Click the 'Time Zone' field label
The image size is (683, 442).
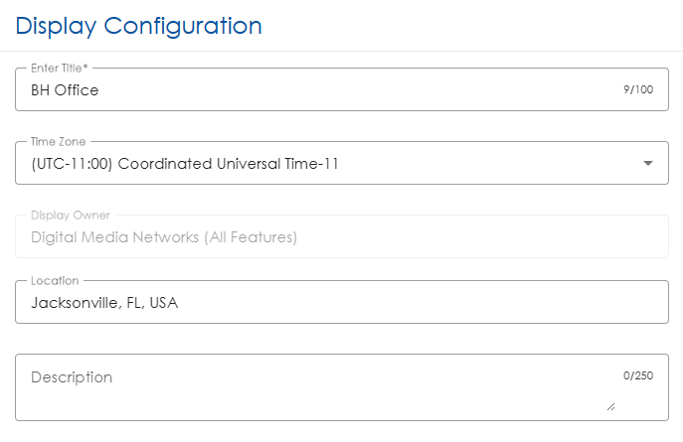click(57, 142)
